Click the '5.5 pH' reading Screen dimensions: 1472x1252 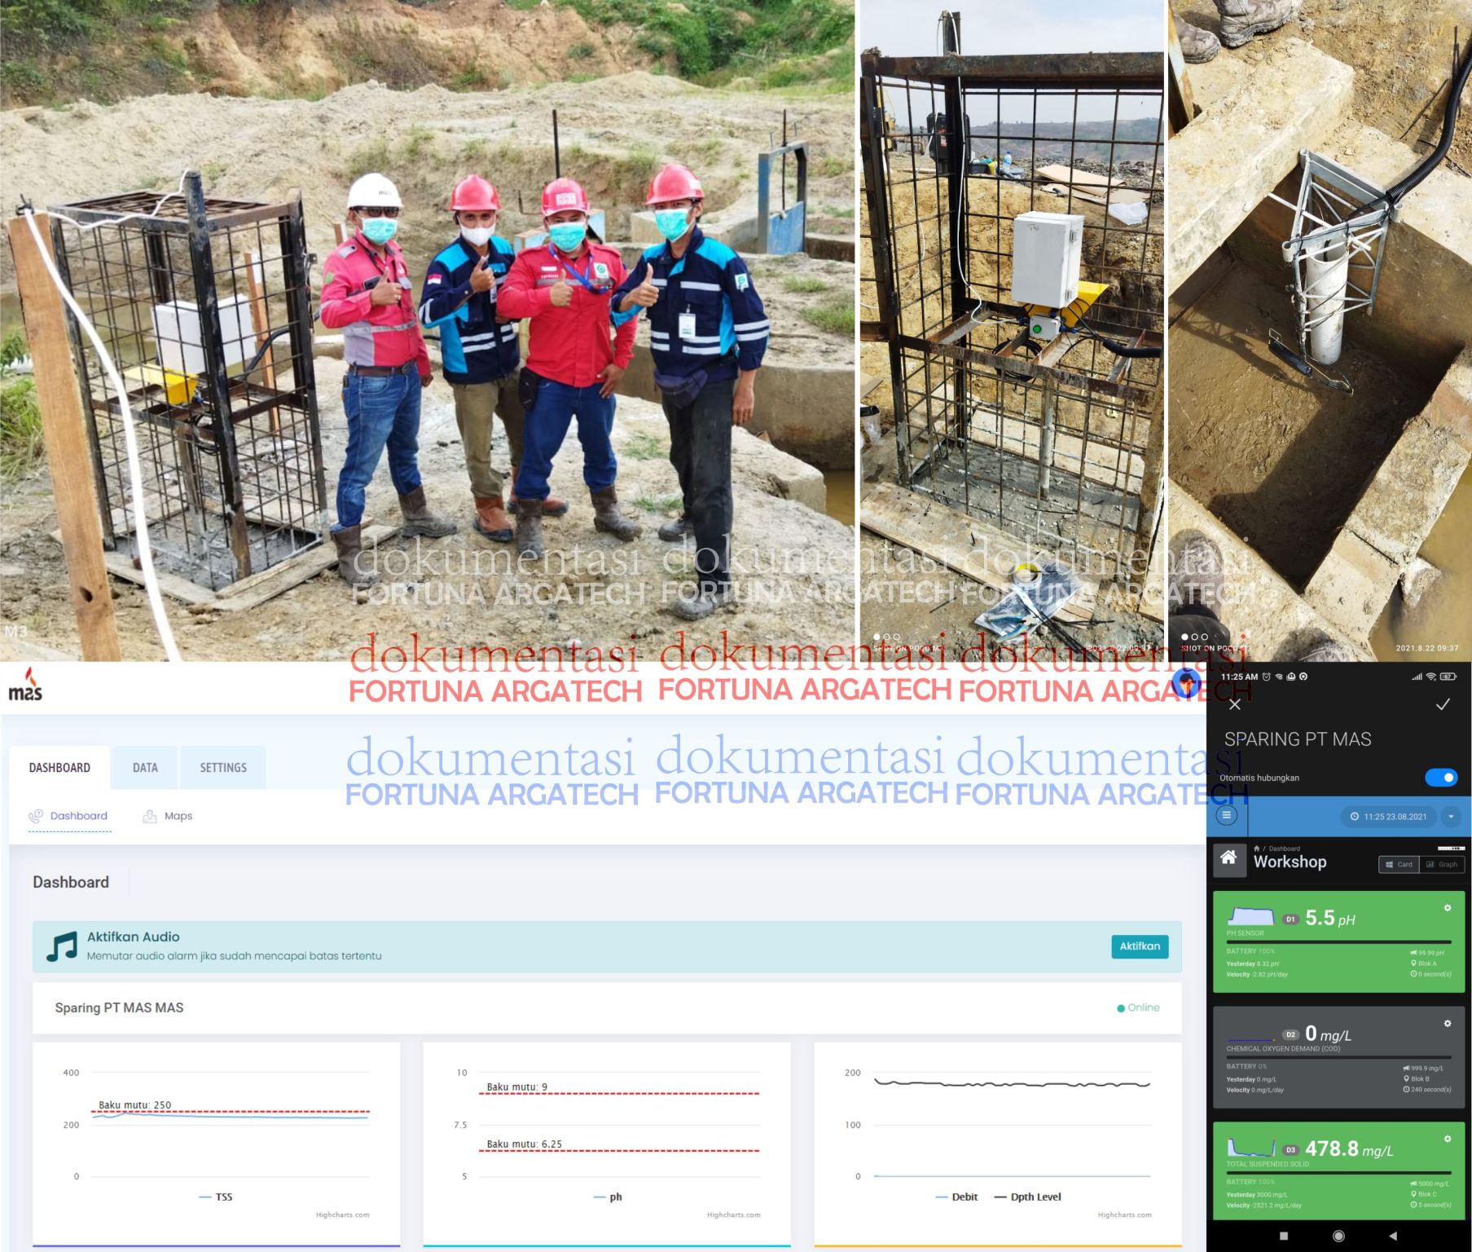click(1330, 919)
